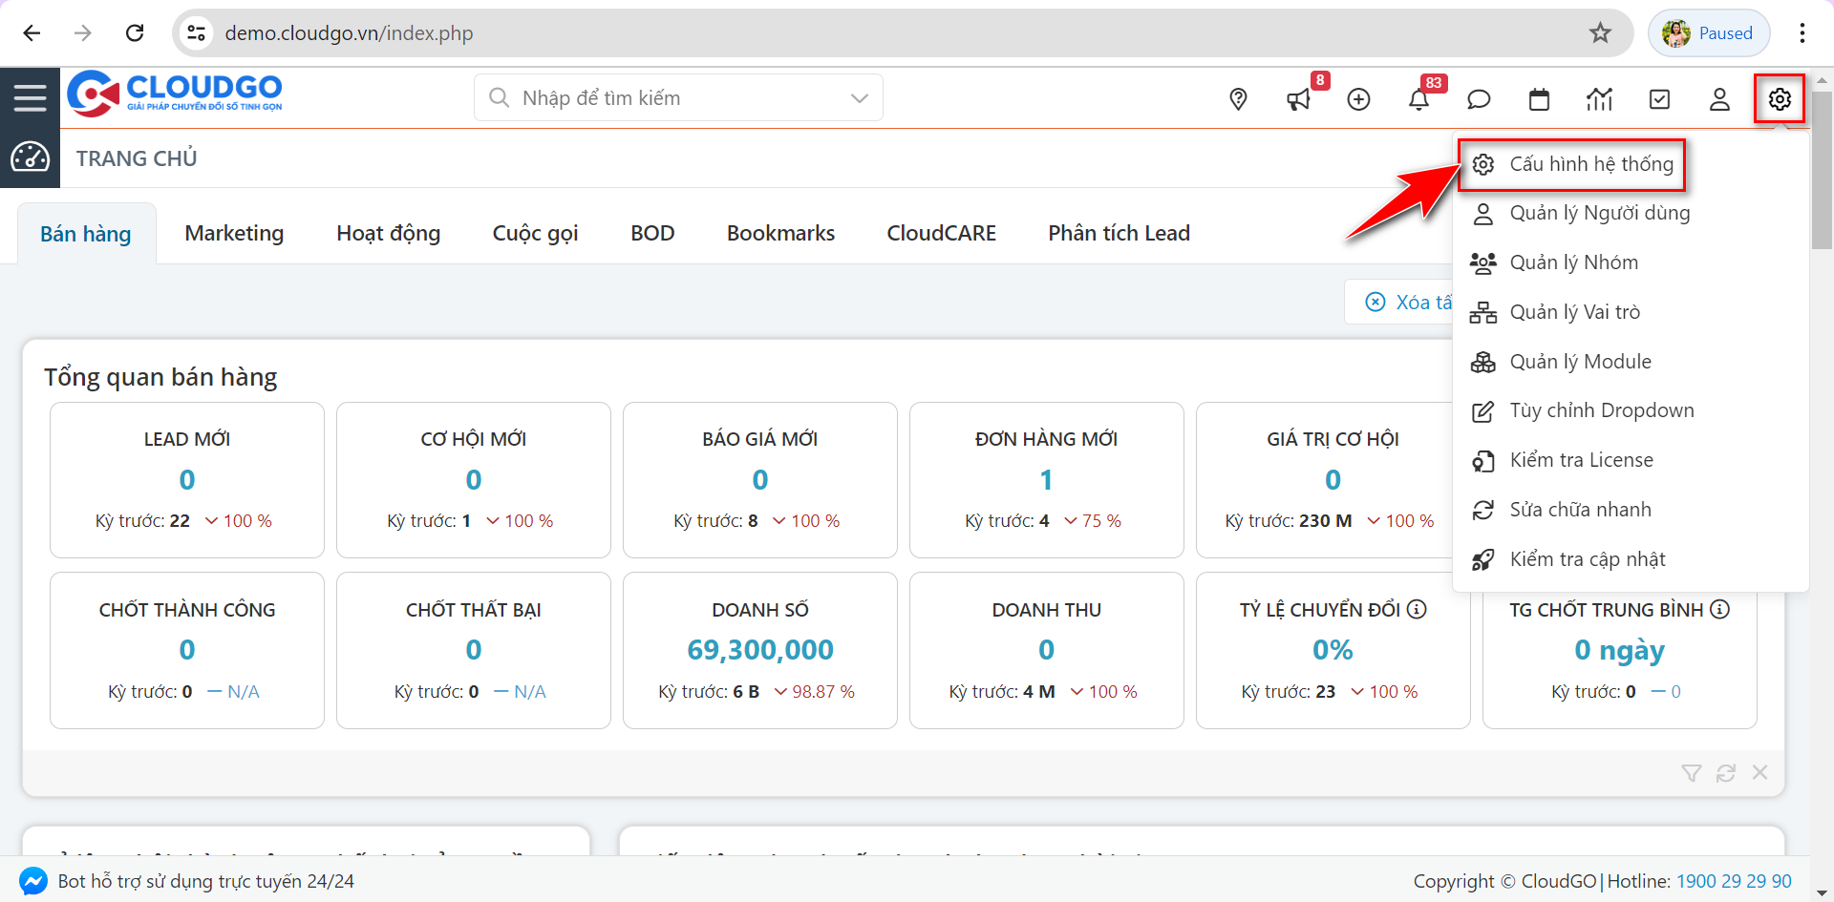The height and width of the screenshot is (902, 1834).
Task: Open the Phân tích Lead tab
Action: pyautogui.click(x=1119, y=234)
